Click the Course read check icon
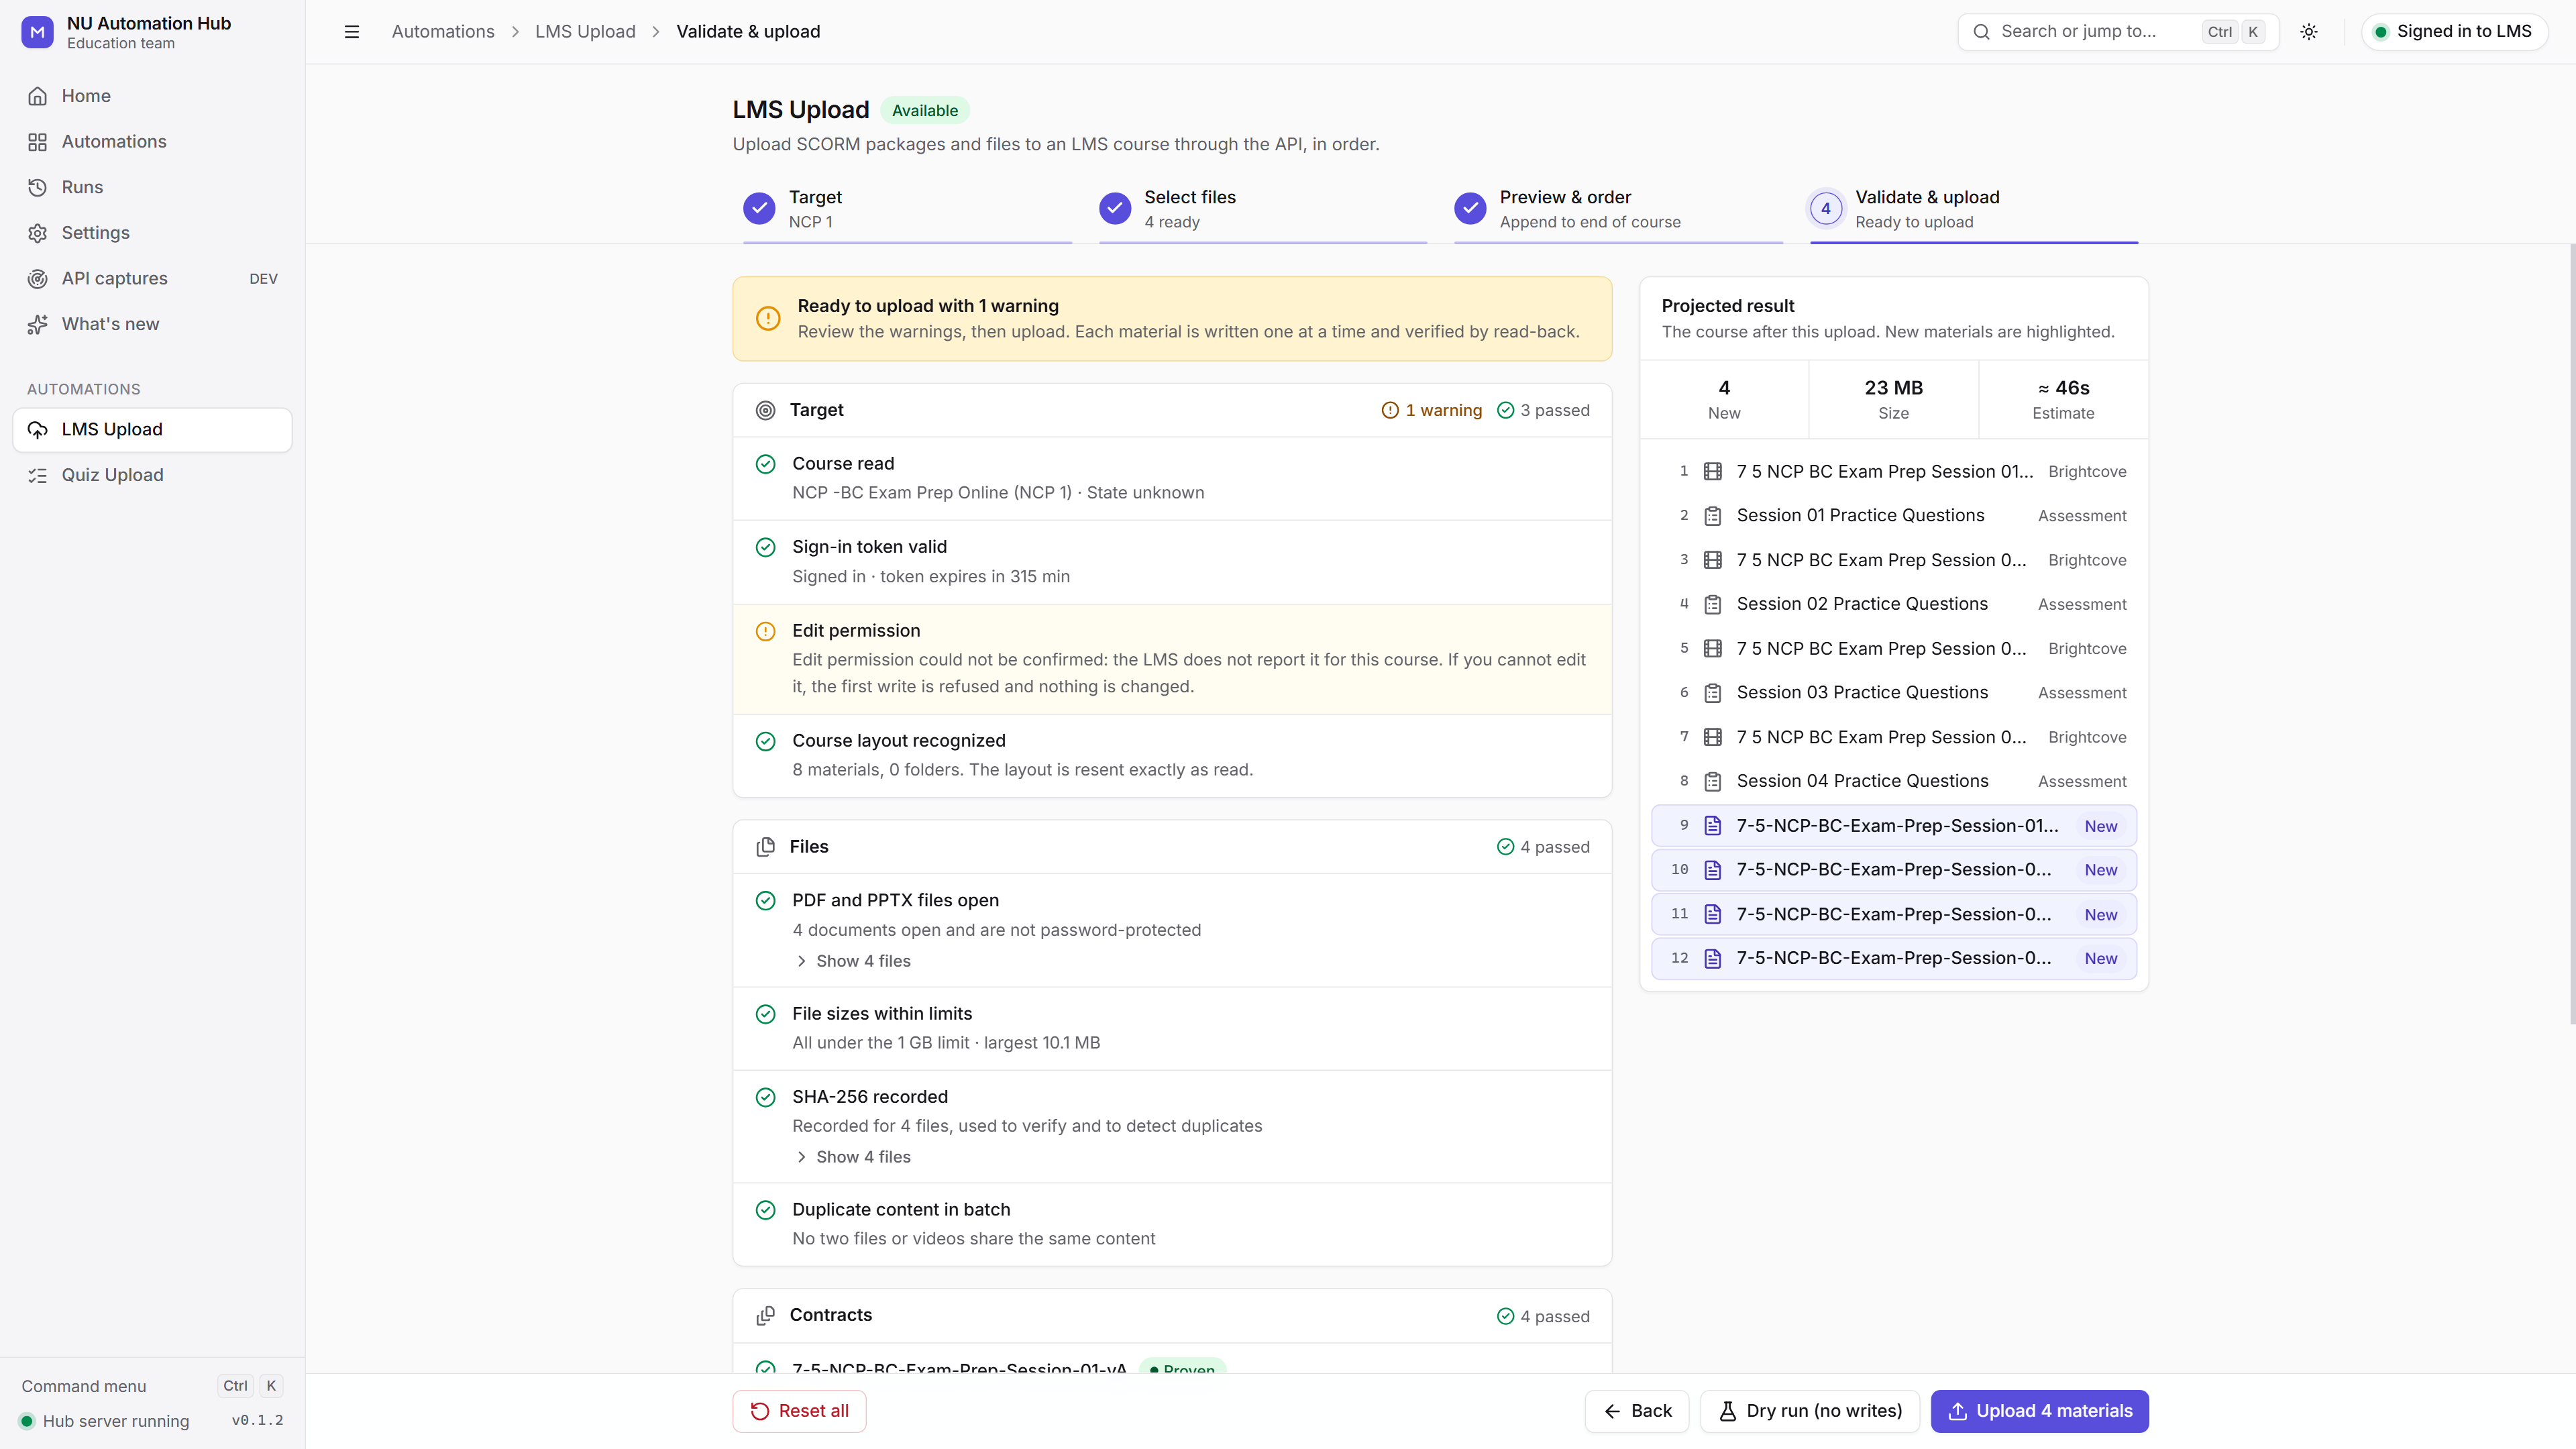 tap(765, 464)
